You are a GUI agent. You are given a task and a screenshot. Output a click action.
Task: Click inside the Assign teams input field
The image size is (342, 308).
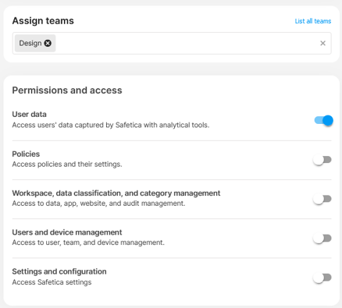pos(172,43)
